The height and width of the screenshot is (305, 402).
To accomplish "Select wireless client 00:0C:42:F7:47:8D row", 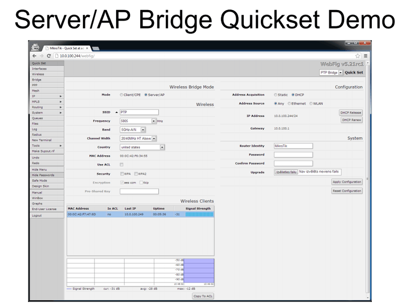I will pyautogui.click(x=141, y=214).
